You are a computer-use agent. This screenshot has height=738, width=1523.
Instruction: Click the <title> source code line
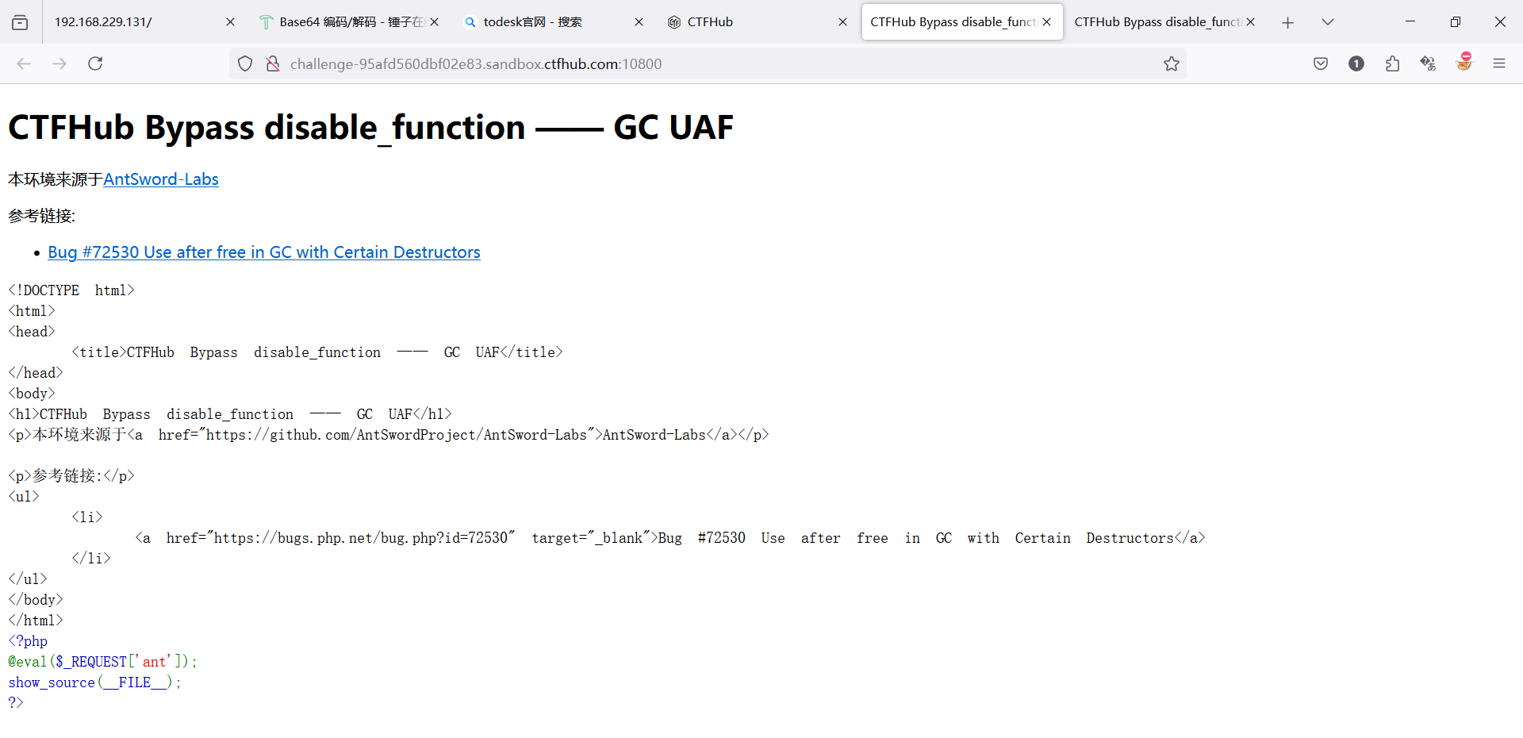click(x=317, y=352)
